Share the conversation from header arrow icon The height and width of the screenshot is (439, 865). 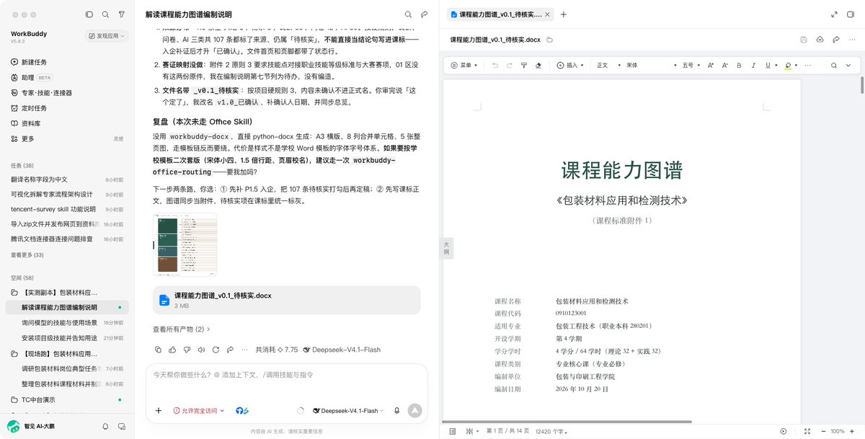pyautogui.click(x=425, y=14)
